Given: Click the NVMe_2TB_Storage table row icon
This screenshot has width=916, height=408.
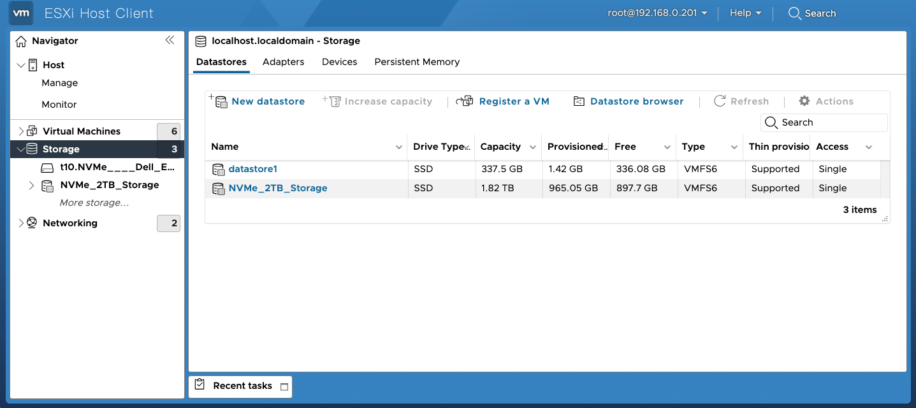Looking at the screenshot, I should (x=219, y=189).
